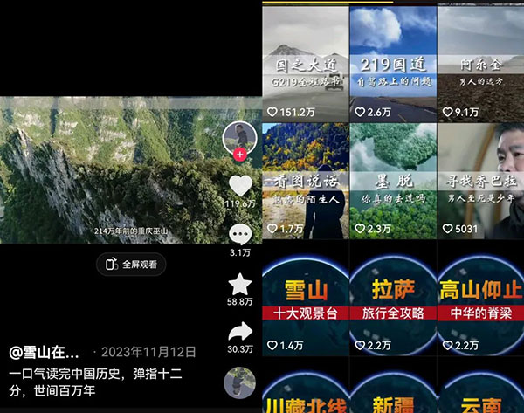524x413 pixels.
Task: Tap the spinning music disc avatar
Action: click(x=239, y=383)
